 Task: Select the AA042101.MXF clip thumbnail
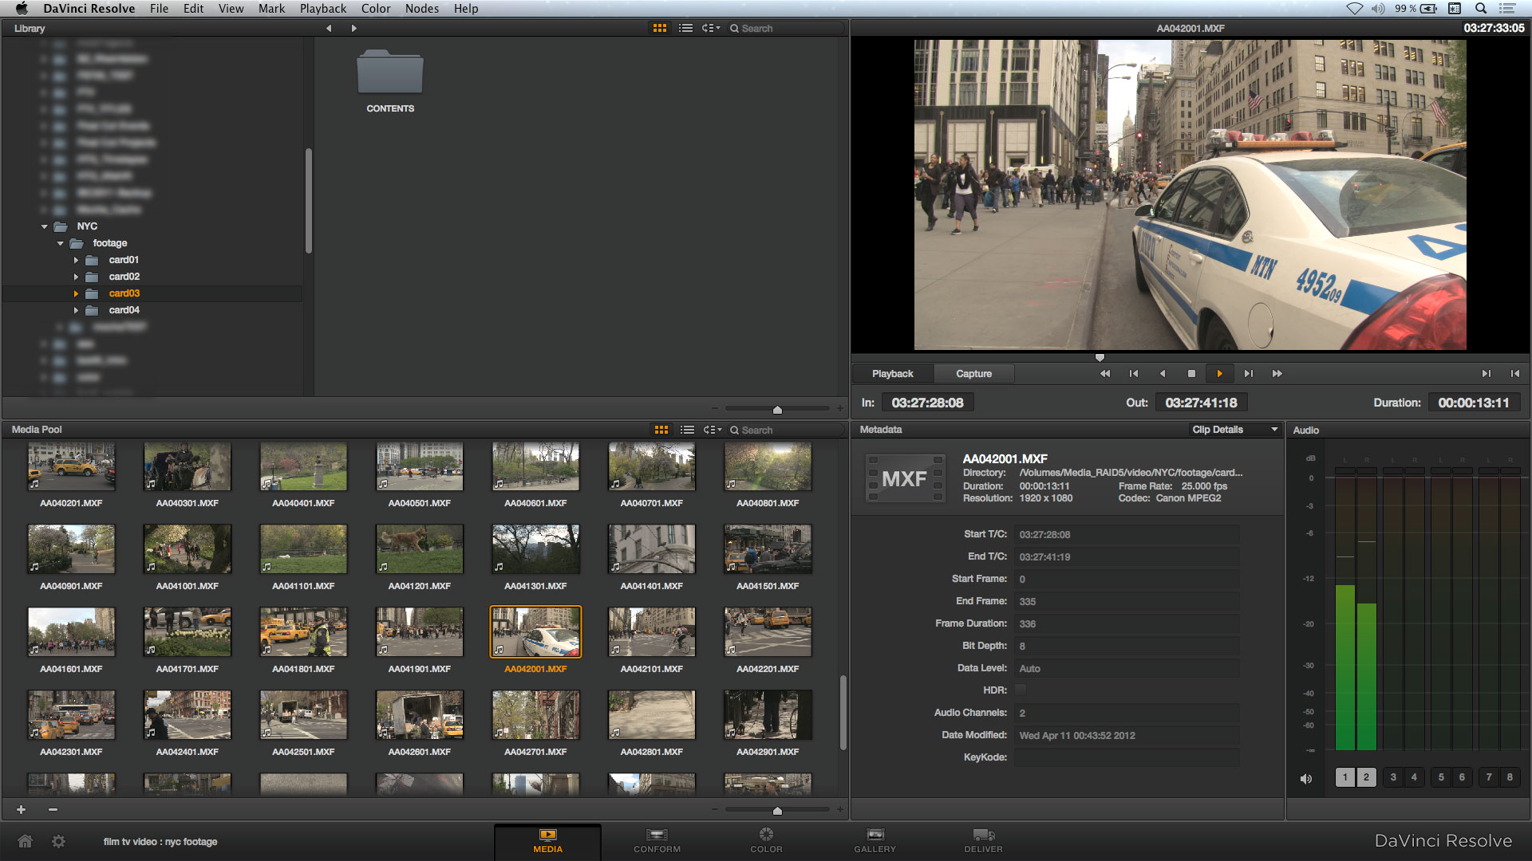coord(651,631)
